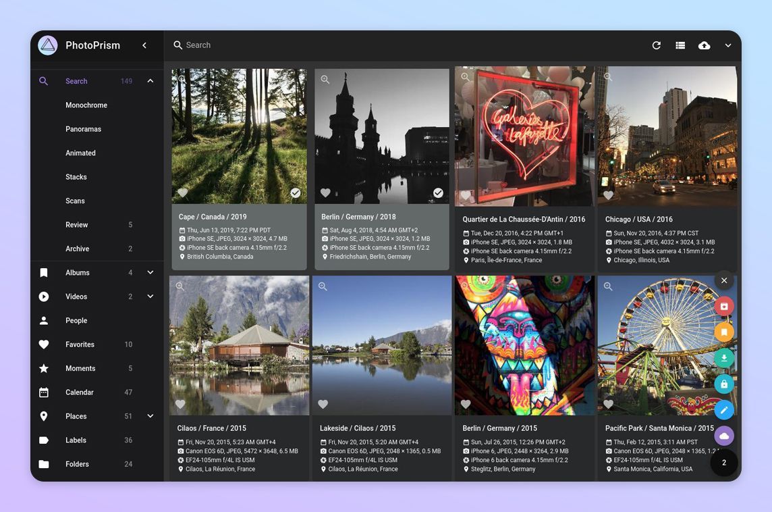Screen dimensions: 772x512
Task: Reload the photo library
Action: point(656,45)
